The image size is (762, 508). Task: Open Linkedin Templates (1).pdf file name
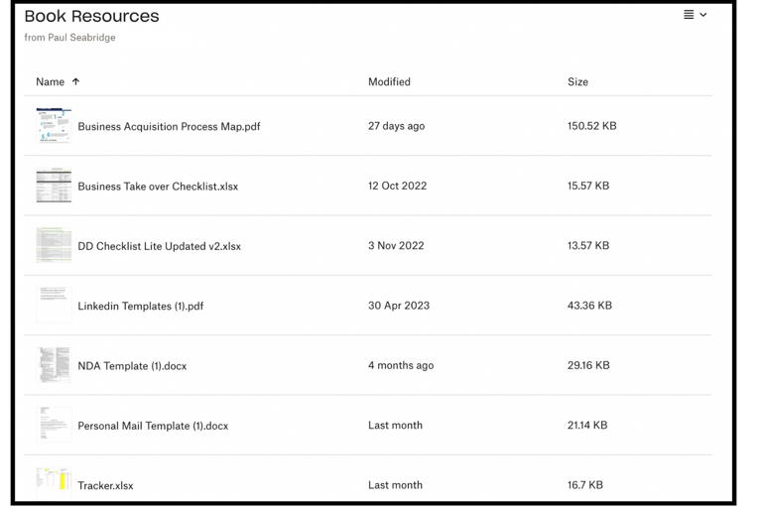pos(140,307)
